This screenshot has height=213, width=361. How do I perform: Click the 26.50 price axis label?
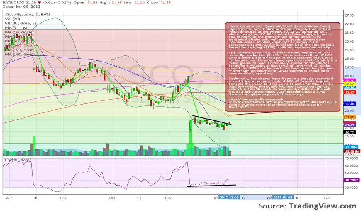coord(349,33)
